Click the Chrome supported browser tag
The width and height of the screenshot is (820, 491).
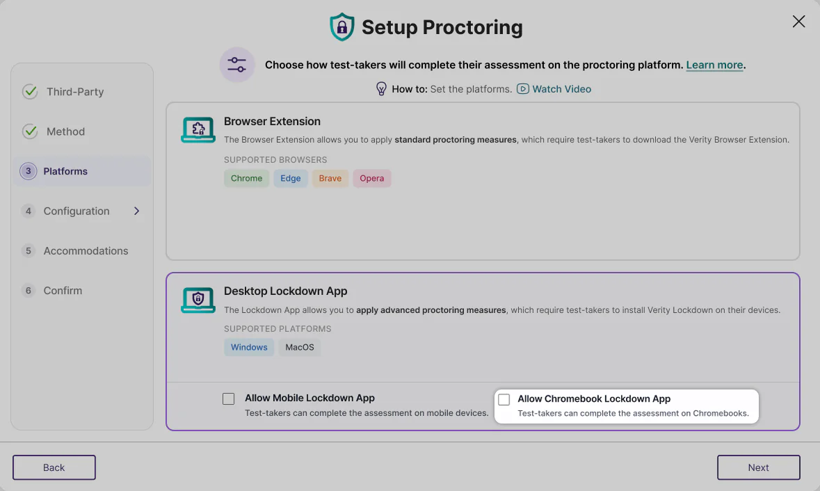(246, 178)
